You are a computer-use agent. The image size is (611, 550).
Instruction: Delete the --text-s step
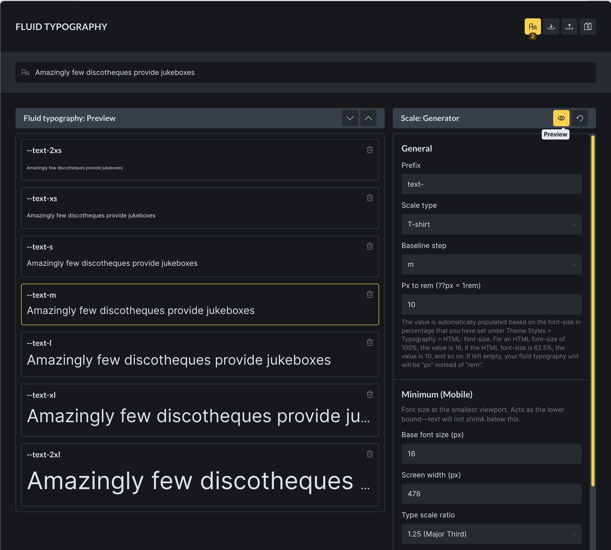[x=370, y=246]
